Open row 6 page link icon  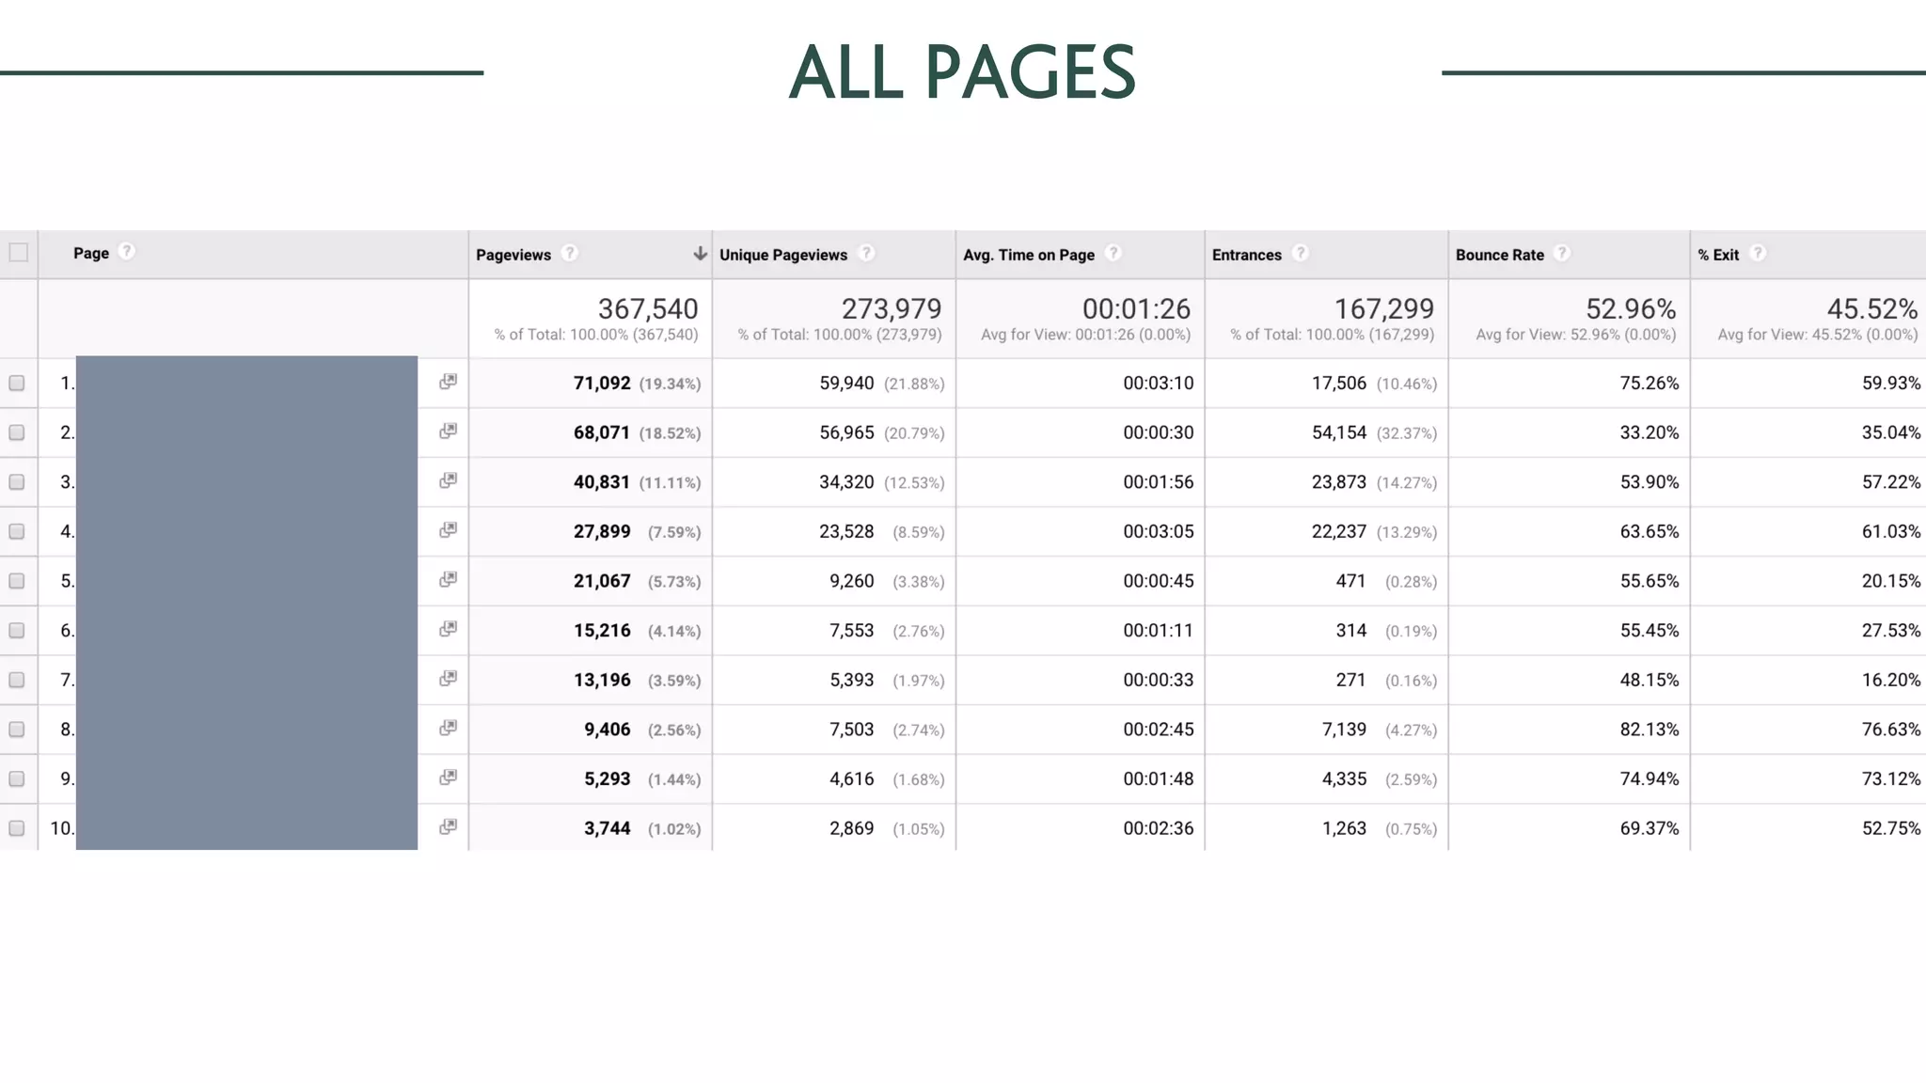tap(448, 628)
